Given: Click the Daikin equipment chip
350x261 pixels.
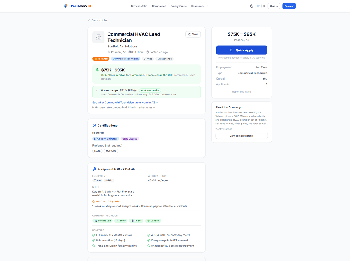Looking at the screenshot, I should click(x=109, y=181).
